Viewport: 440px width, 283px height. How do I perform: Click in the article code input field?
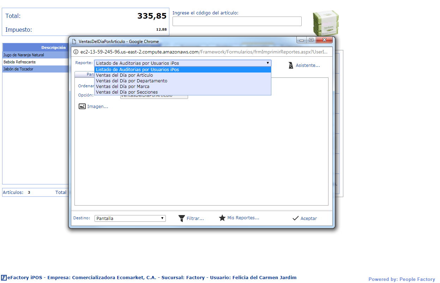[x=237, y=21]
